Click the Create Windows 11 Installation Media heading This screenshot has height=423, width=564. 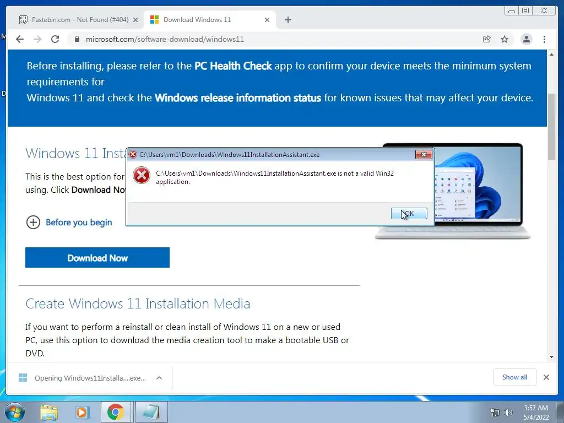(x=138, y=303)
